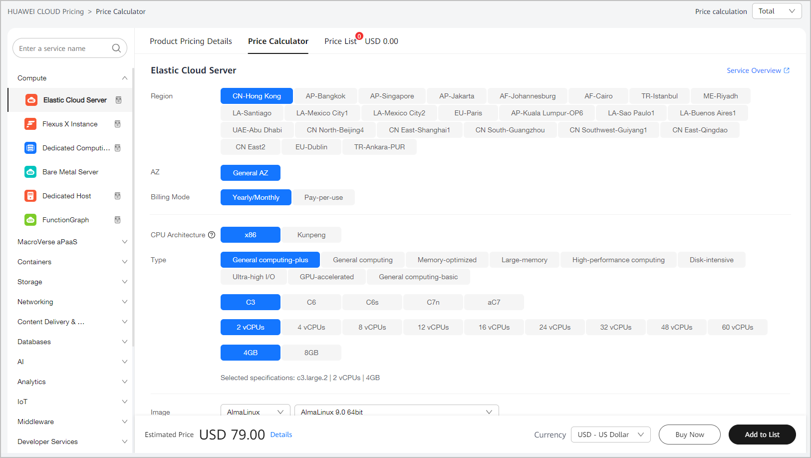Open the Price calculation Total dropdown
Screen dimensions: 811x458
coord(777,11)
